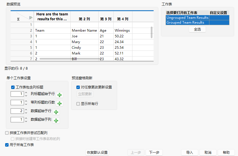
Task: Open help with the 帮助 button
Action: (x=226, y=152)
